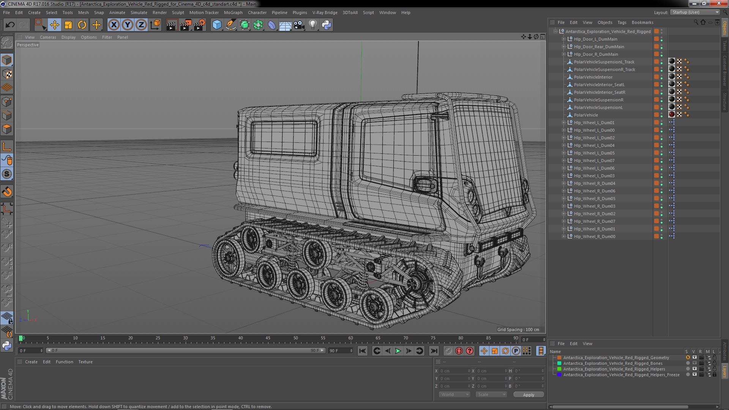Viewport: 729px width, 410px height.
Task: Click Helpers_Freeze layer blue swatch
Action: click(559, 375)
